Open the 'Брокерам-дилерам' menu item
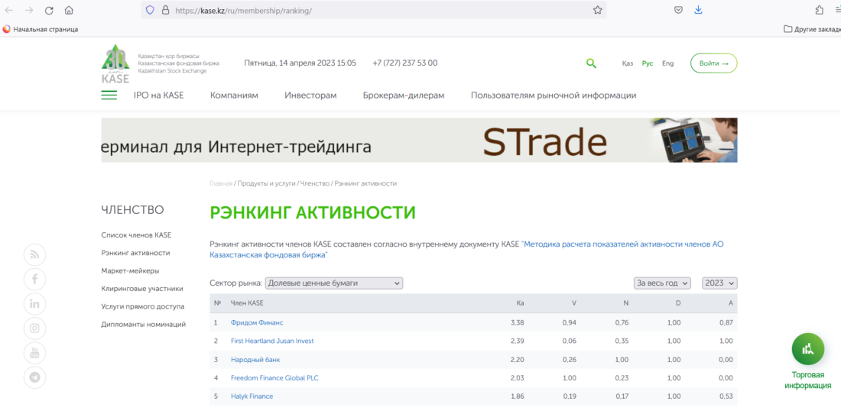This screenshot has height=411, width=841. (x=403, y=95)
